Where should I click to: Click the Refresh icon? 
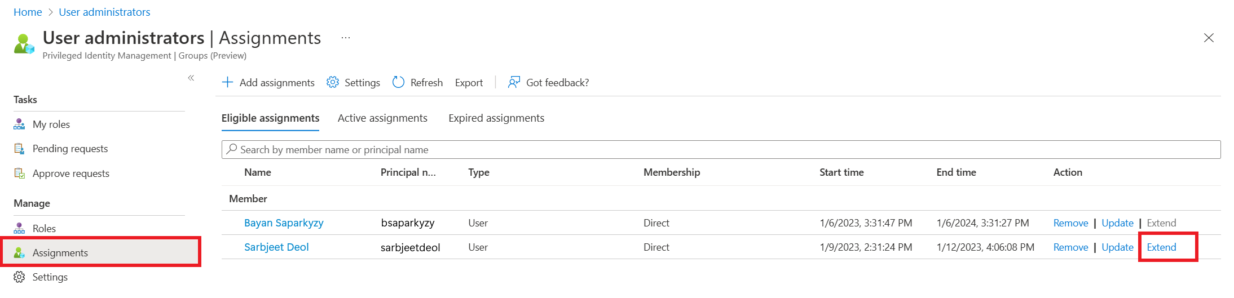pyautogui.click(x=398, y=82)
